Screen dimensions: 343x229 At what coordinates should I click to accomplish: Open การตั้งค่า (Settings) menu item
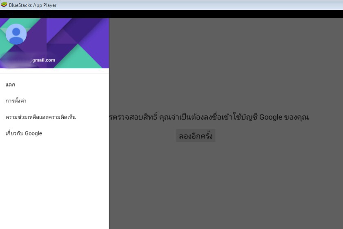pos(54,100)
